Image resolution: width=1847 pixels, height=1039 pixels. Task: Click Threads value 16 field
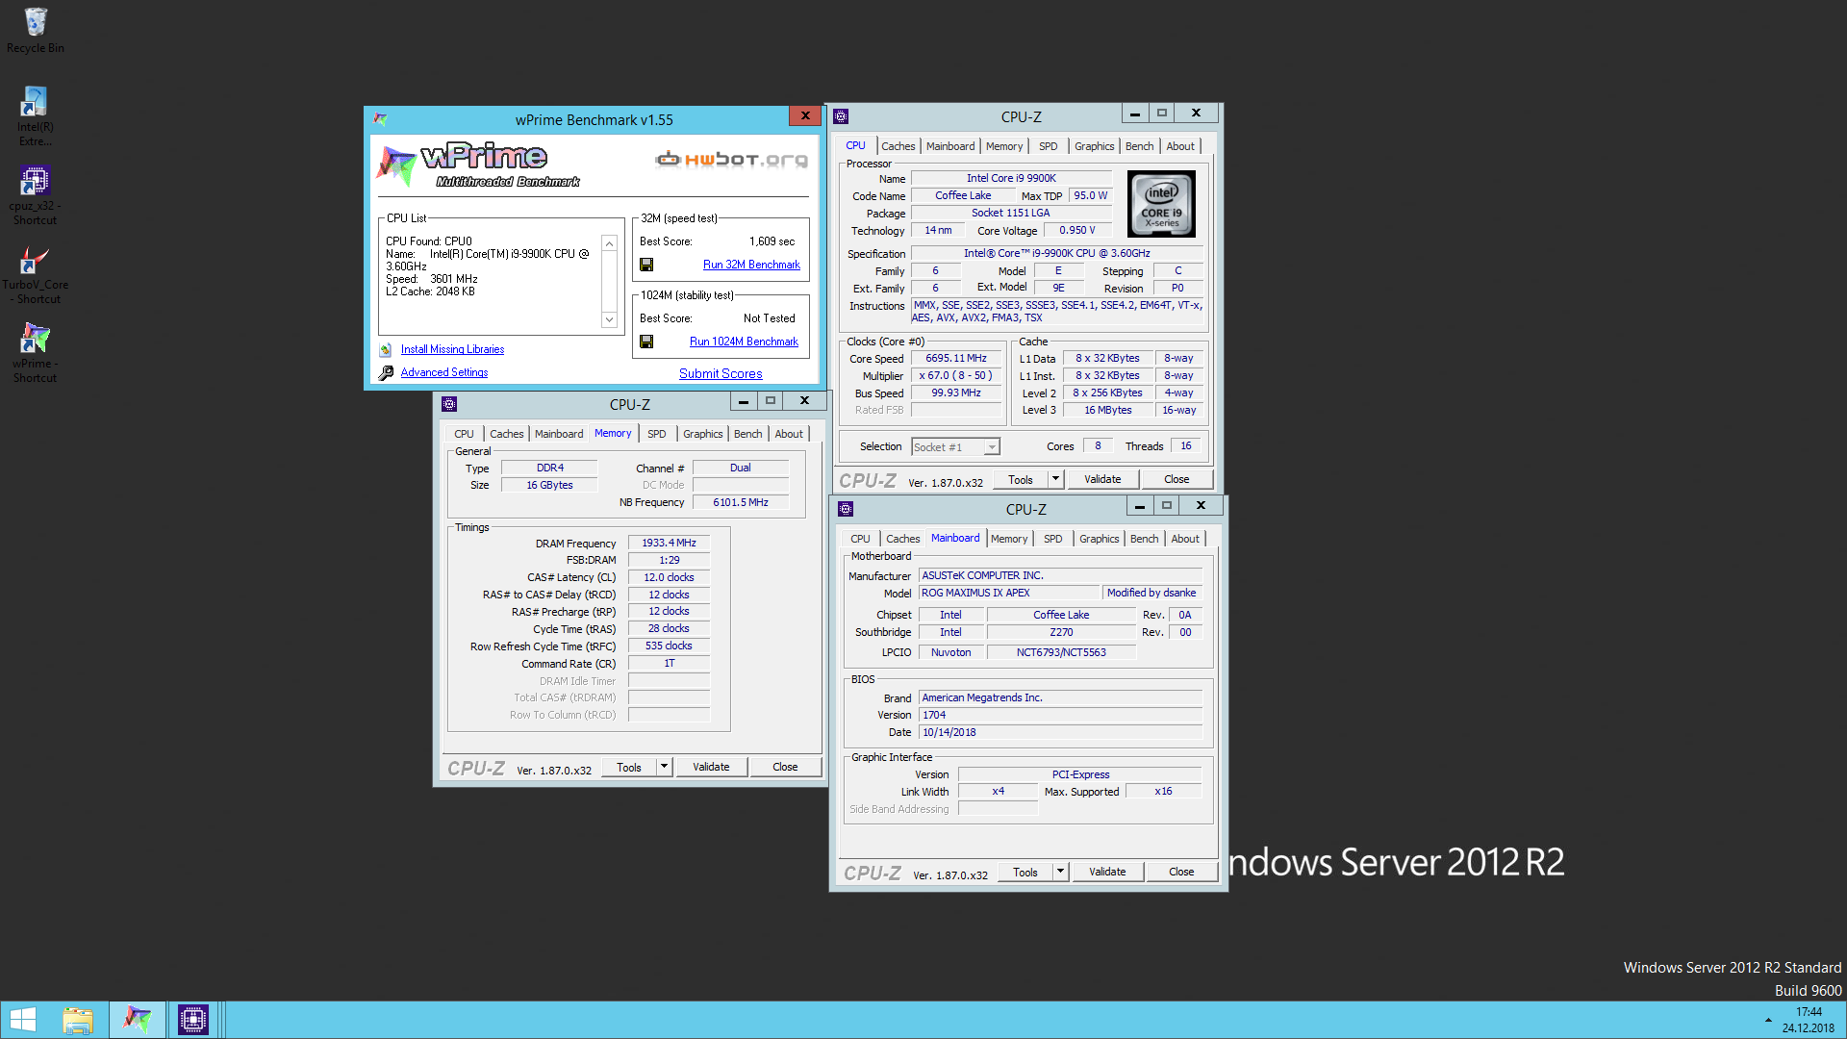point(1186,445)
